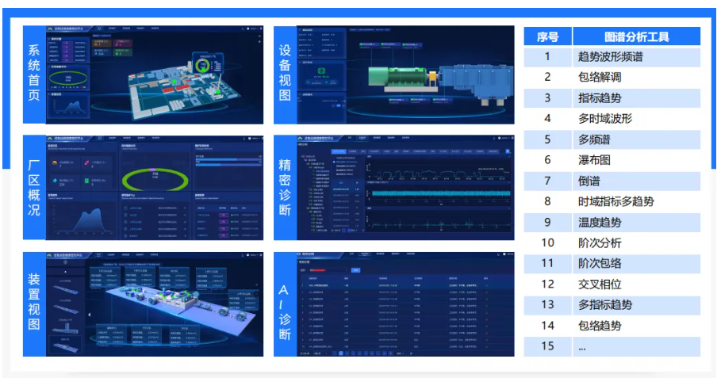
Task: Click the 序号 table header
Action: (x=547, y=36)
